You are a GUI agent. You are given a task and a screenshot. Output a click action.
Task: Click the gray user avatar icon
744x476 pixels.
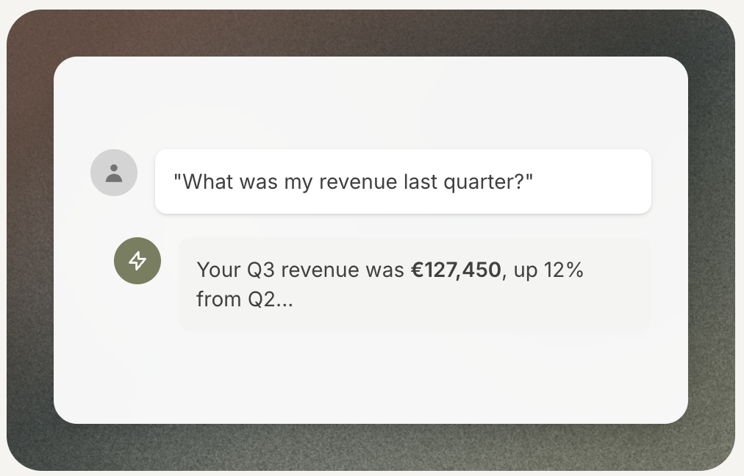coord(114,173)
